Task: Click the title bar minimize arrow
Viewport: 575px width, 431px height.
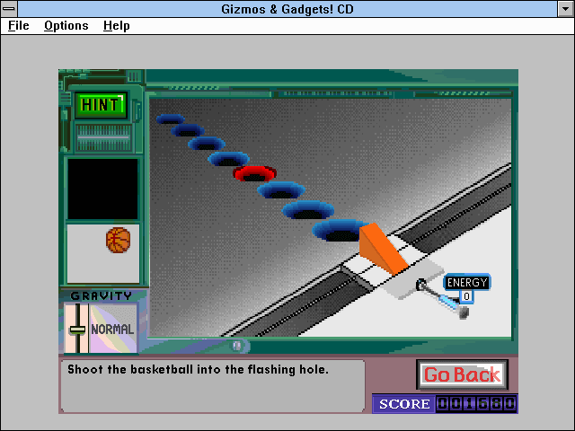Action: pyautogui.click(x=565, y=9)
